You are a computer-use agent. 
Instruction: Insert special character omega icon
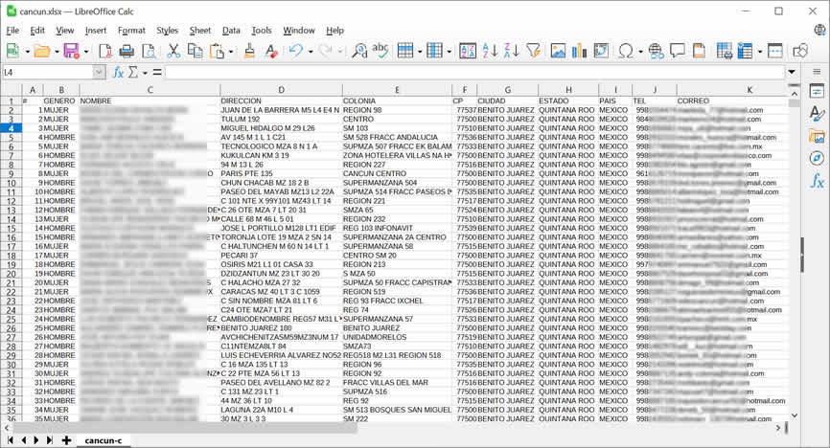click(626, 51)
